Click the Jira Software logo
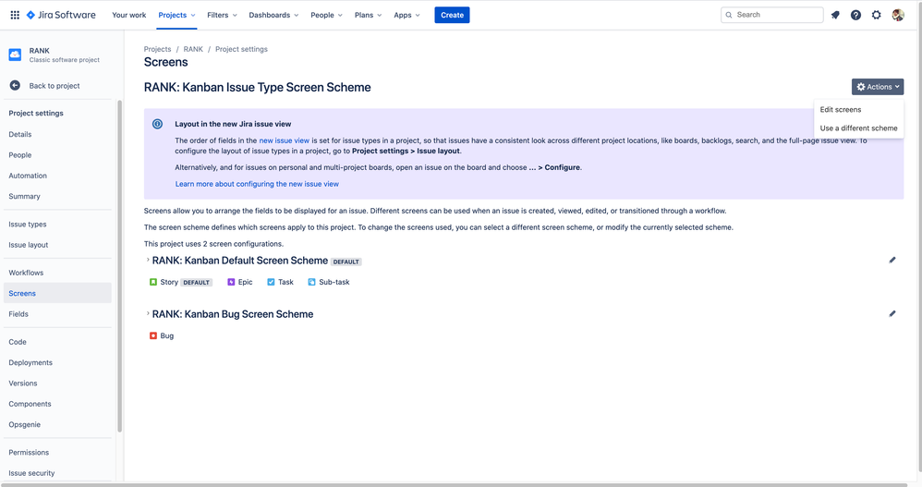Image resolution: width=922 pixels, height=487 pixels. pyautogui.click(x=61, y=16)
